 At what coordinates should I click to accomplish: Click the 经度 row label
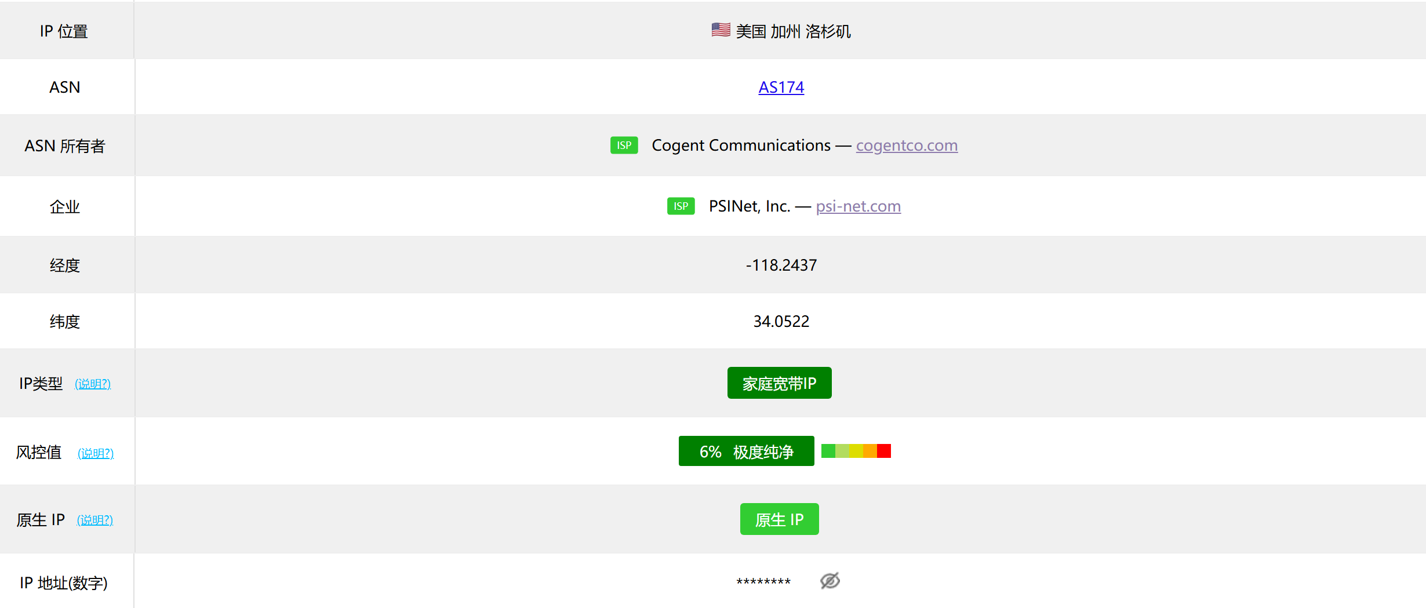64,265
